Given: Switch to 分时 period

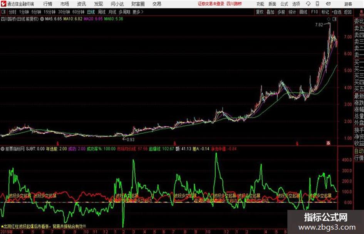Looking at the screenshot, I should (12, 12).
